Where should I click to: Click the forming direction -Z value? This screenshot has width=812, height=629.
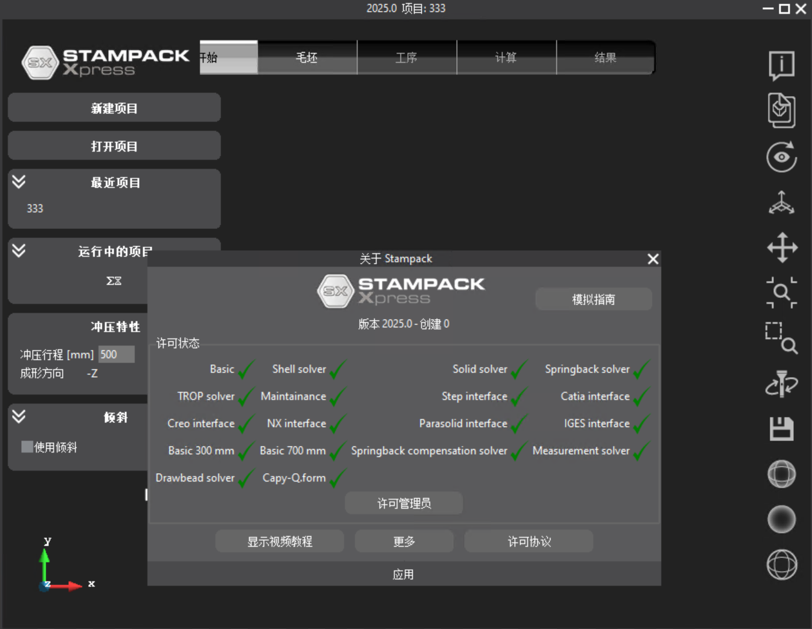tap(92, 373)
